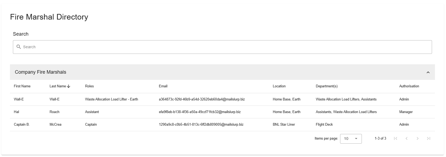Click the Last Name sort arrow

(x=69, y=86)
